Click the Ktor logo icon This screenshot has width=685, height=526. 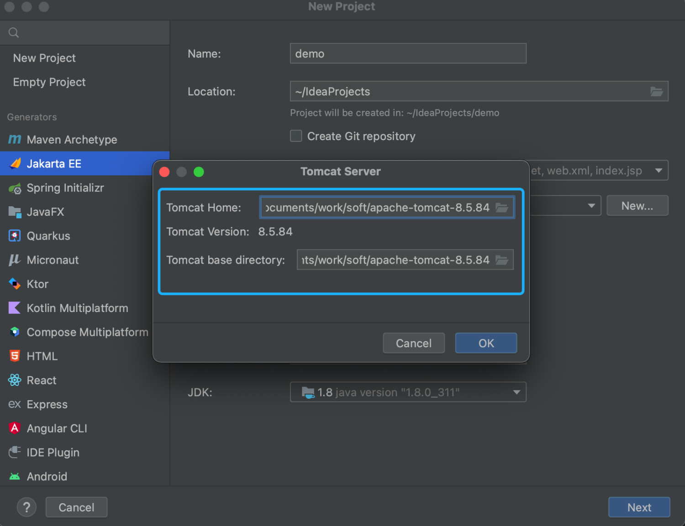(x=15, y=284)
